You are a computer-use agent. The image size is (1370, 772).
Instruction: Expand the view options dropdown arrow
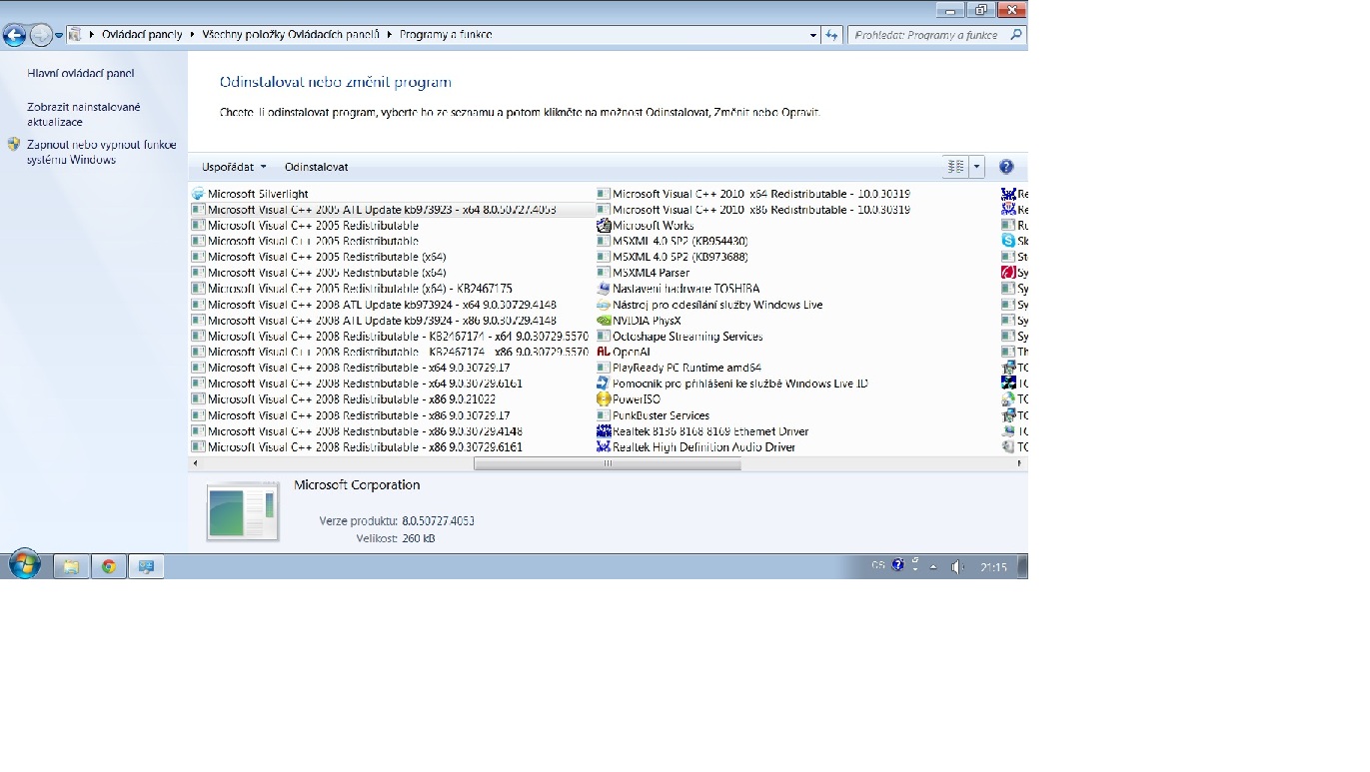976,167
